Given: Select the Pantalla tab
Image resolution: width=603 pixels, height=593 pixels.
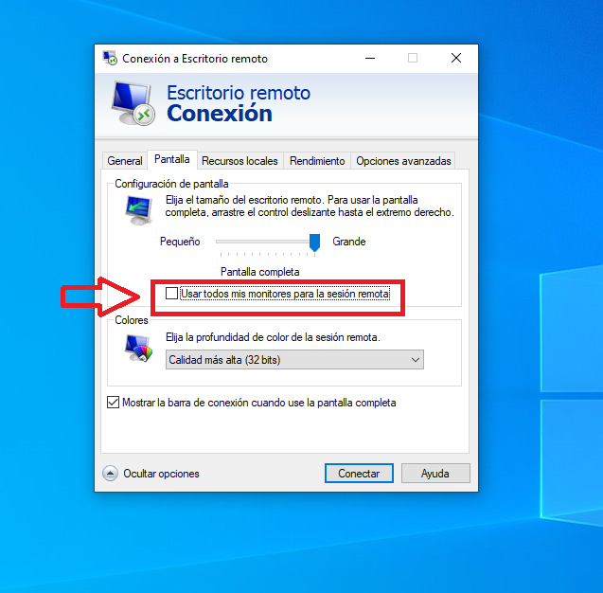Looking at the screenshot, I should [172, 159].
